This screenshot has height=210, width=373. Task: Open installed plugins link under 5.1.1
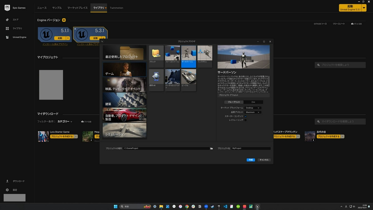(x=55, y=44)
